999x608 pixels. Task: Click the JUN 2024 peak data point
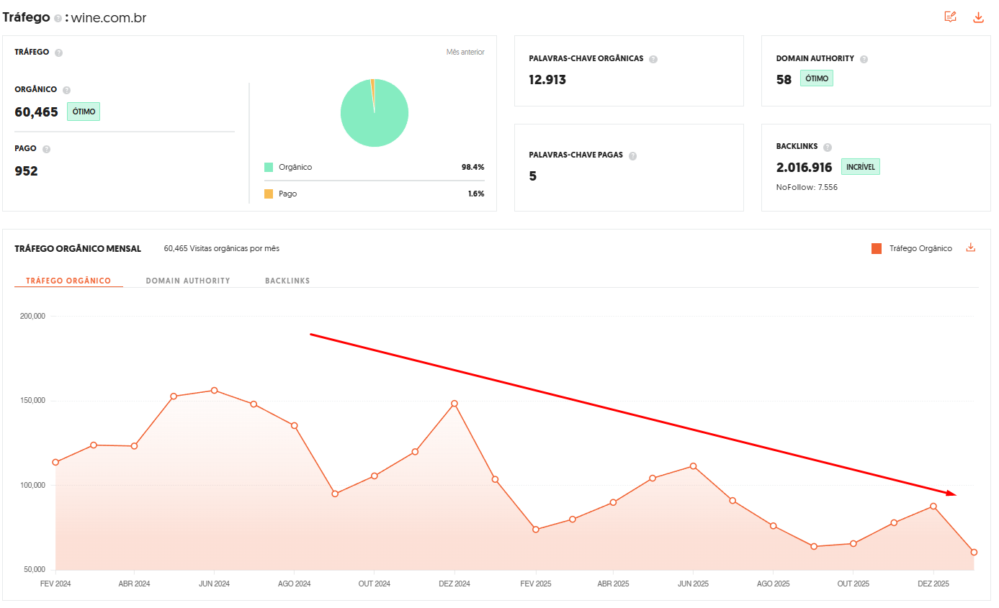click(x=214, y=391)
